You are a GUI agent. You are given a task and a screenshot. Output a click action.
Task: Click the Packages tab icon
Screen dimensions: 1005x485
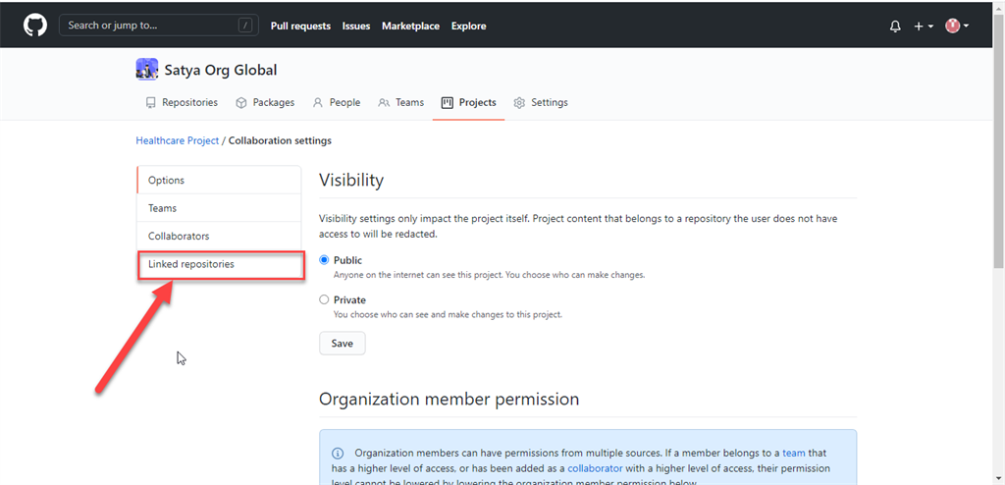[x=240, y=102]
